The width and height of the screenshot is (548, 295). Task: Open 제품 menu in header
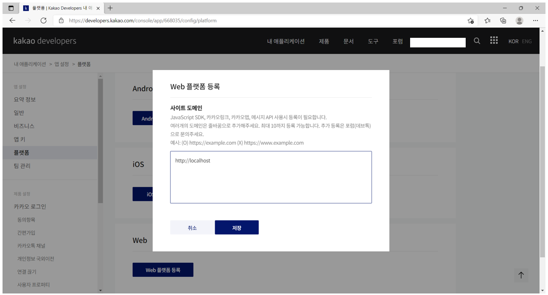pos(324,41)
